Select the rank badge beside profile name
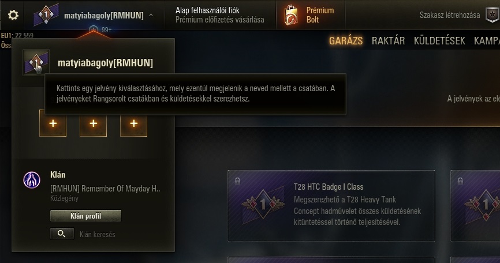The width and height of the screenshot is (500, 263). (36, 62)
